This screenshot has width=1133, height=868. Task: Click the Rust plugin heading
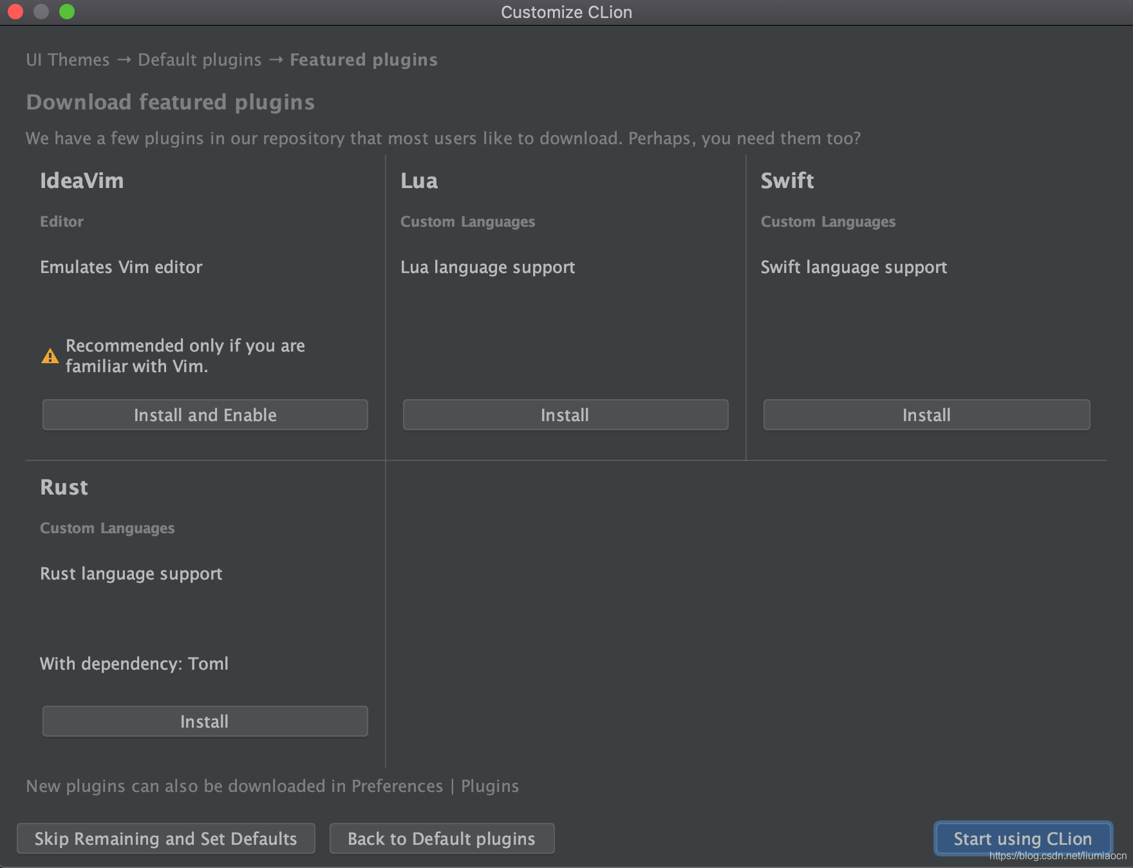(x=64, y=487)
